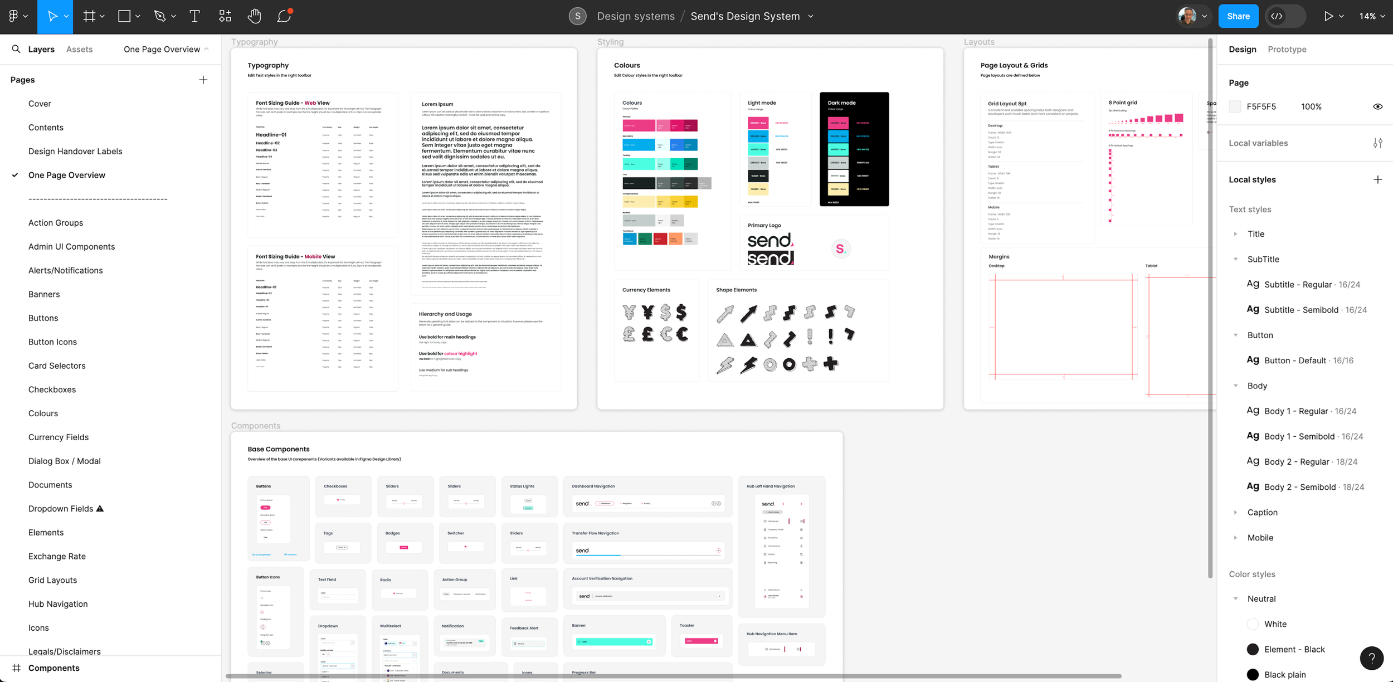Image resolution: width=1393 pixels, height=682 pixels.
Task: Collapse the Button text styles group
Action: pyautogui.click(x=1235, y=335)
